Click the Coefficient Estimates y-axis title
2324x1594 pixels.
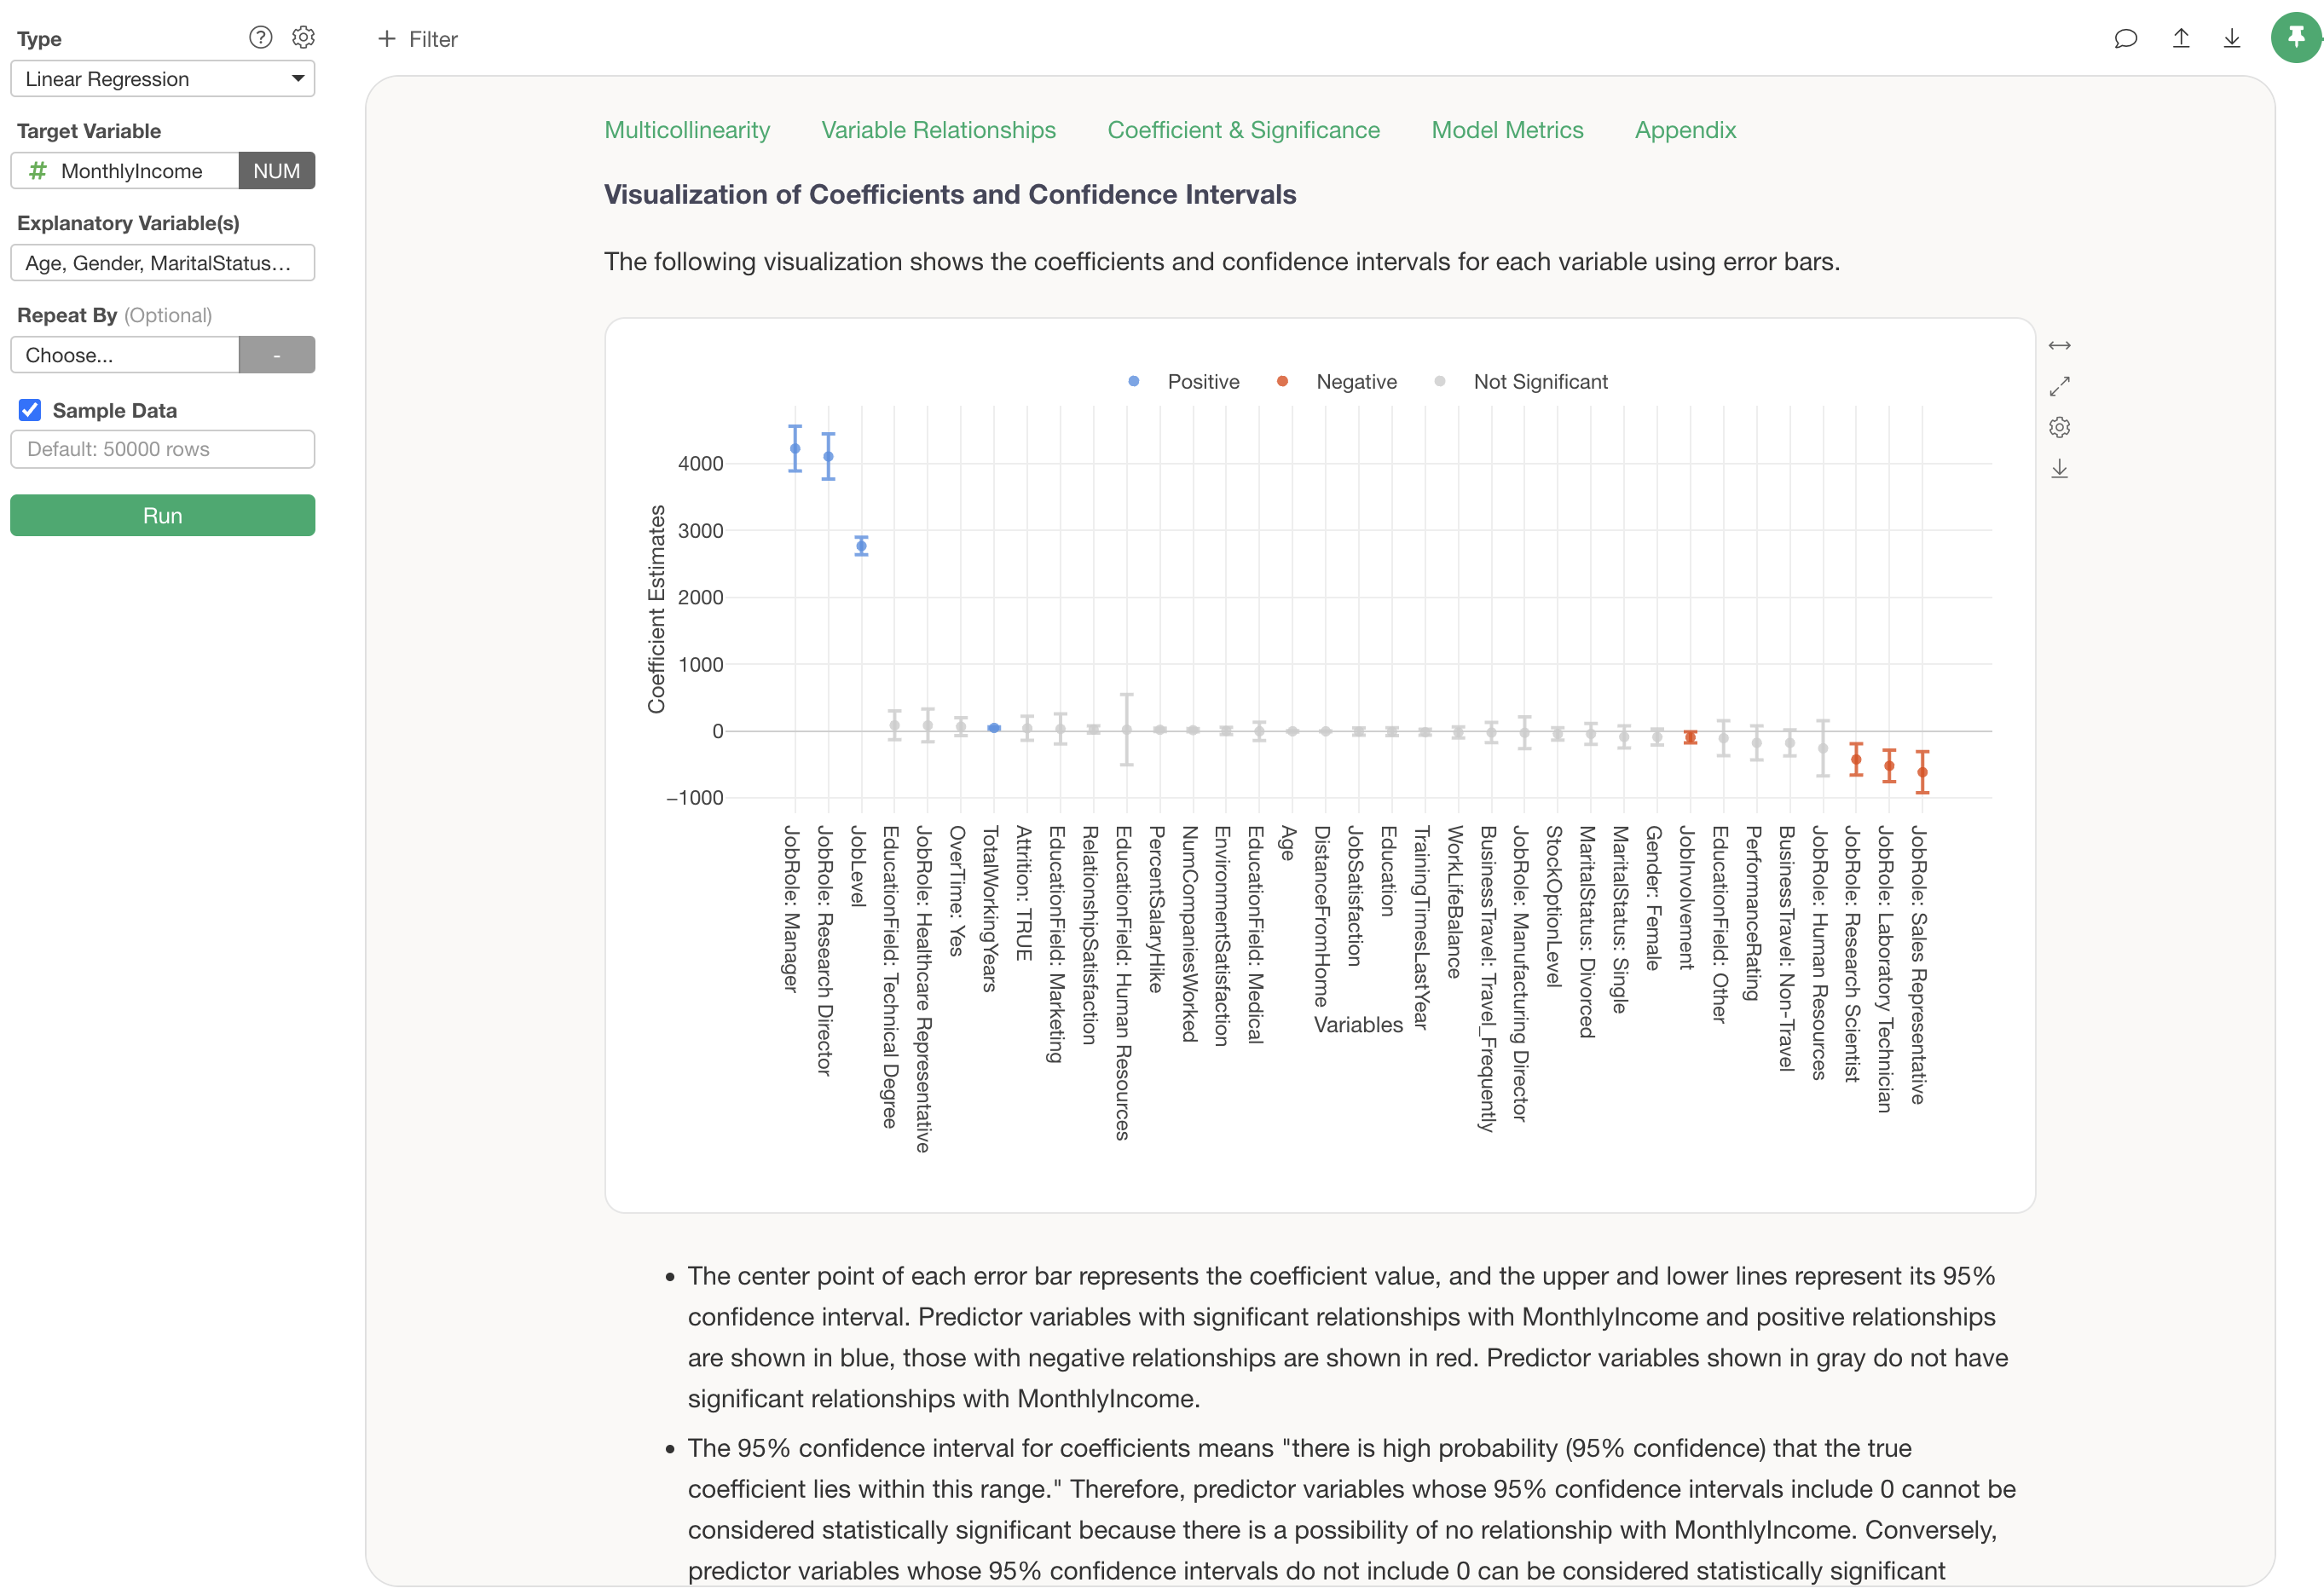pos(656,609)
